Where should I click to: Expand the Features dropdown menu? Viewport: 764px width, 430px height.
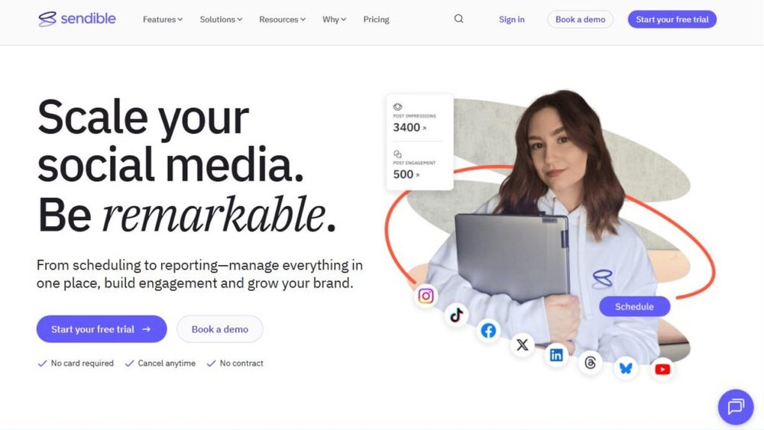[163, 20]
